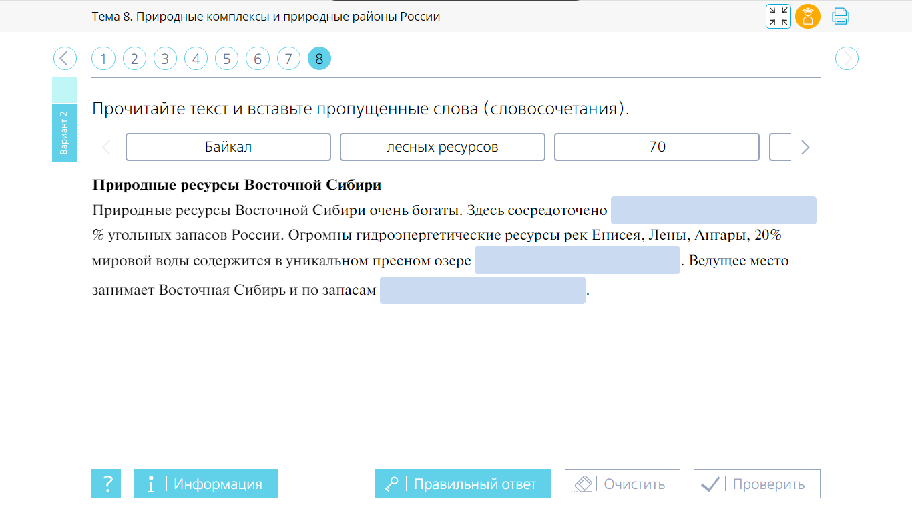Screen dimensions: 912x513
Task: Clear answers with Очистить
Action: pos(622,484)
